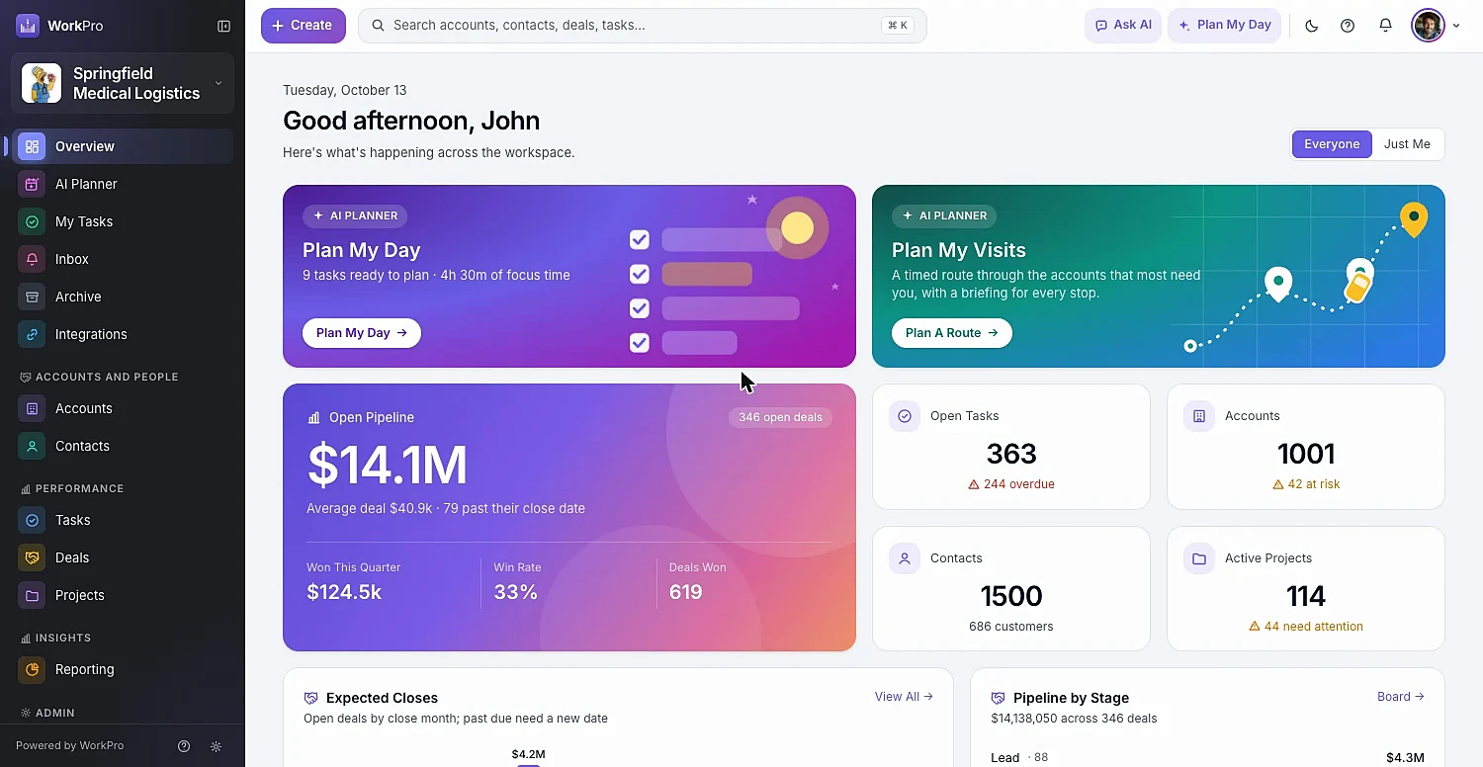Open the Inbox sidebar item
This screenshot has height=767, width=1483.
[123, 259]
